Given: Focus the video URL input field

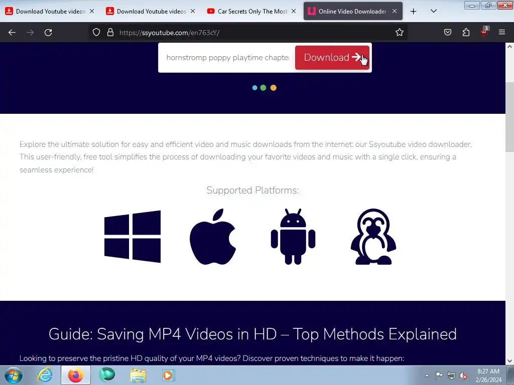Looking at the screenshot, I should (x=227, y=58).
